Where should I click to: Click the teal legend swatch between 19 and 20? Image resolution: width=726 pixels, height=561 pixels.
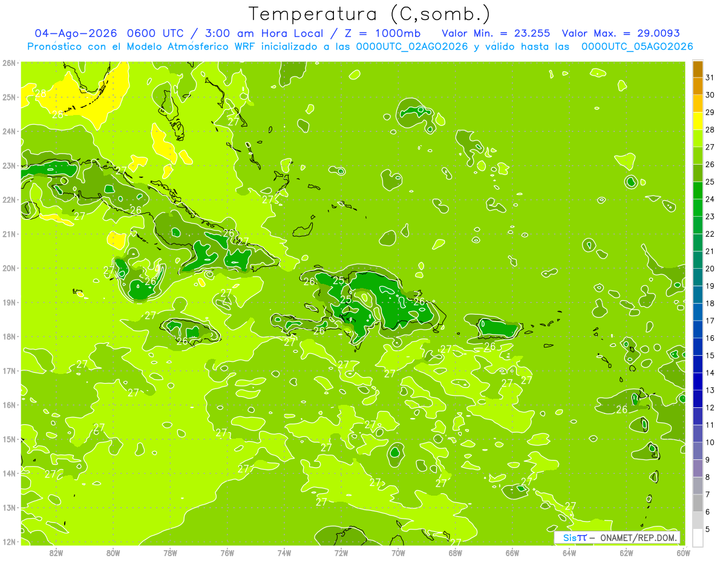click(698, 277)
